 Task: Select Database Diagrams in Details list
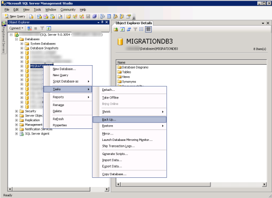tap(133, 67)
